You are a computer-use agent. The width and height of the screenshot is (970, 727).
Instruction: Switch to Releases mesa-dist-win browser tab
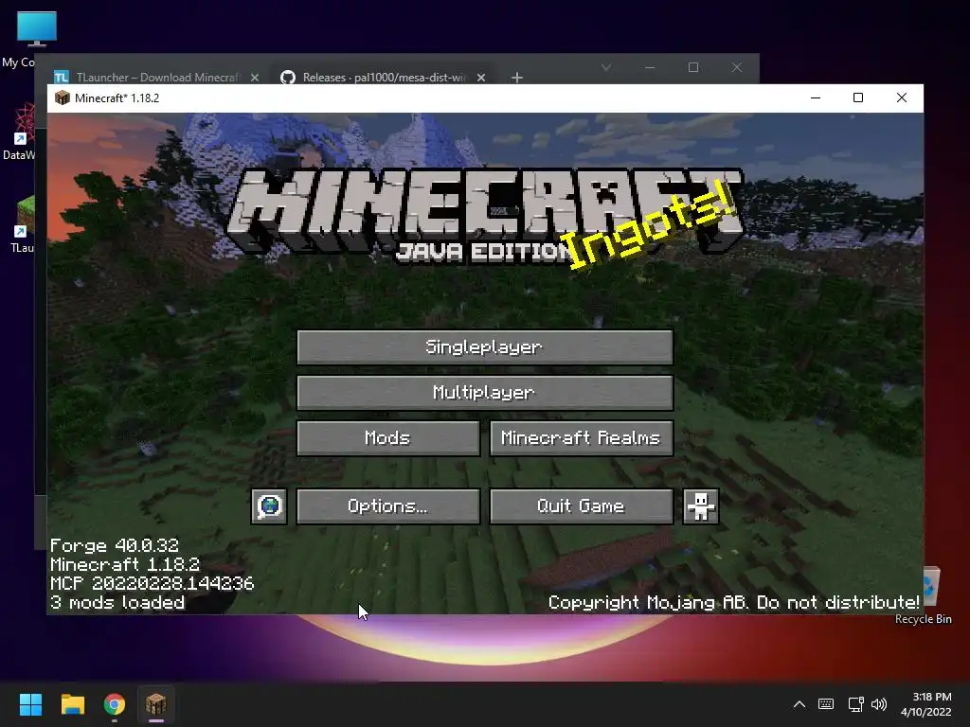pyautogui.click(x=383, y=78)
